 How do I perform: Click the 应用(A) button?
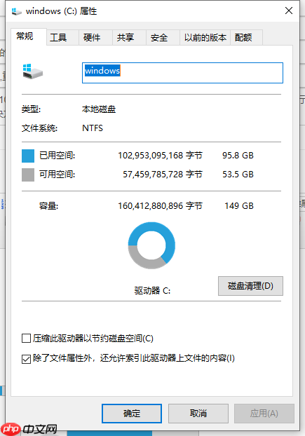pyautogui.click(x=264, y=414)
